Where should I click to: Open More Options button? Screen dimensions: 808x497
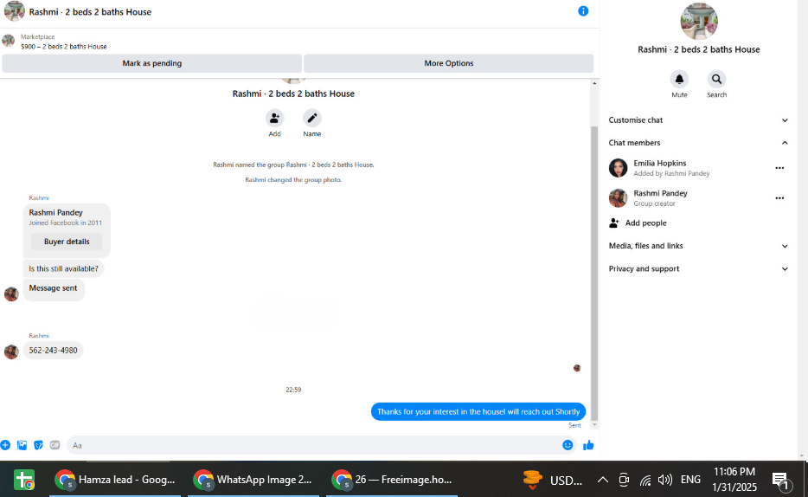(x=448, y=63)
